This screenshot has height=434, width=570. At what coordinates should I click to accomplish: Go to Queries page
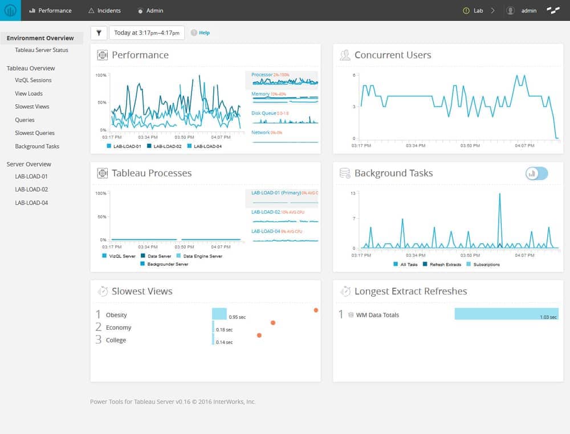(25, 120)
